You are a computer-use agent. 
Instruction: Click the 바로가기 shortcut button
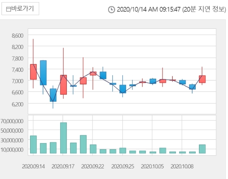pyautogui.click(x=20, y=9)
